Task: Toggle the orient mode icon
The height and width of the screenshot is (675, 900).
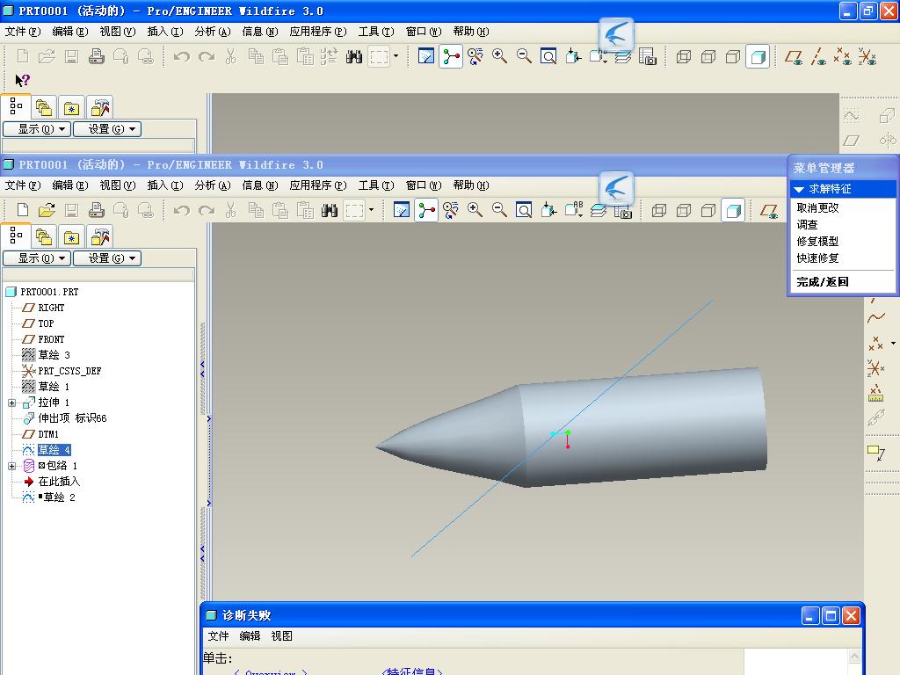Action: (450, 210)
